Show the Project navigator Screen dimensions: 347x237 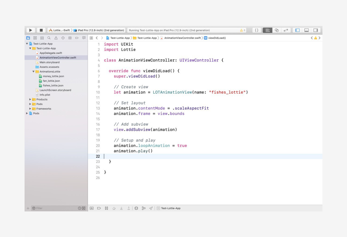[x=28, y=38]
